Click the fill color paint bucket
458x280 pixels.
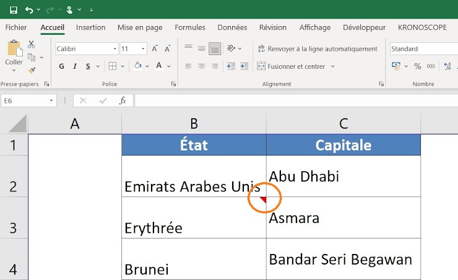click(x=137, y=66)
